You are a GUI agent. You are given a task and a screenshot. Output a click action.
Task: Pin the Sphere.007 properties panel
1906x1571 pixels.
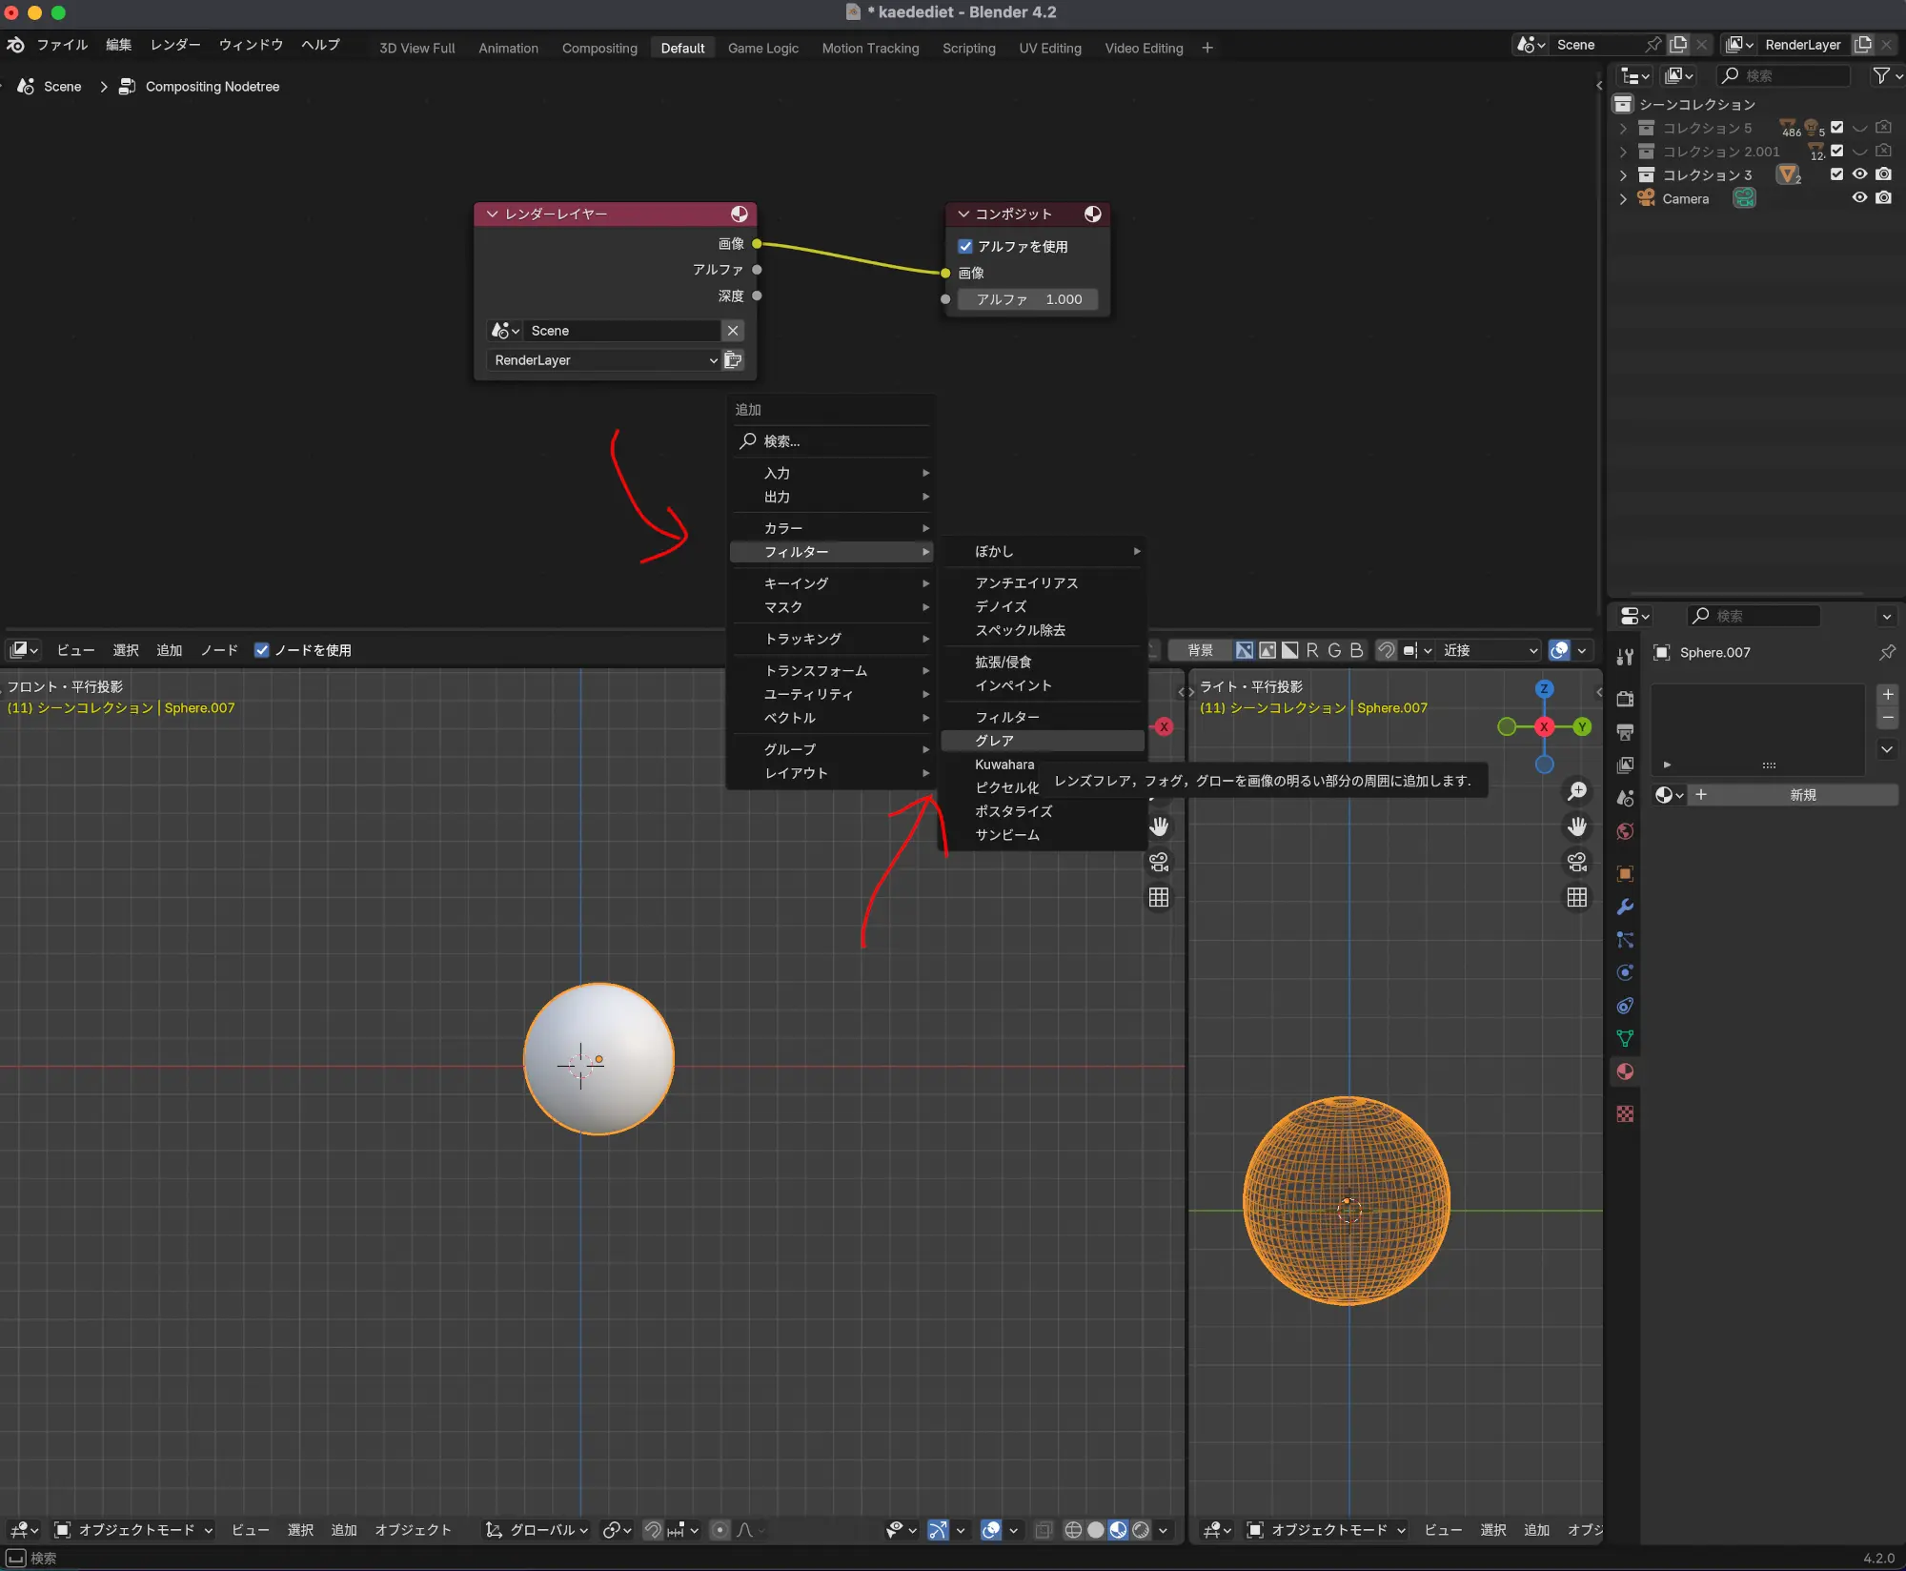(1886, 652)
